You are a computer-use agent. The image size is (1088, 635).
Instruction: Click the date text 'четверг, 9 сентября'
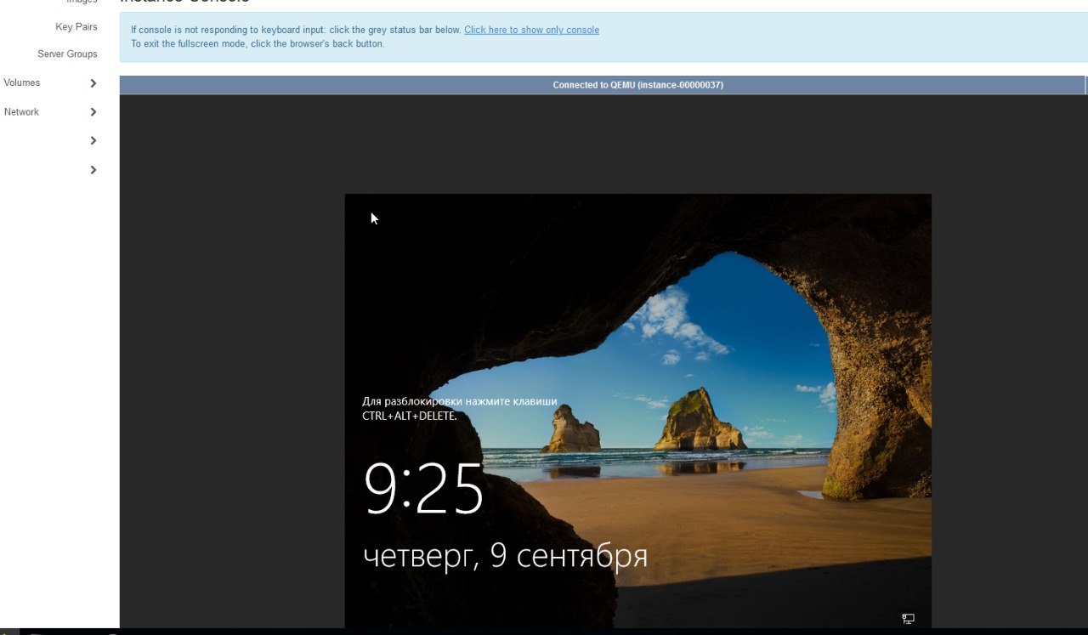coord(505,556)
